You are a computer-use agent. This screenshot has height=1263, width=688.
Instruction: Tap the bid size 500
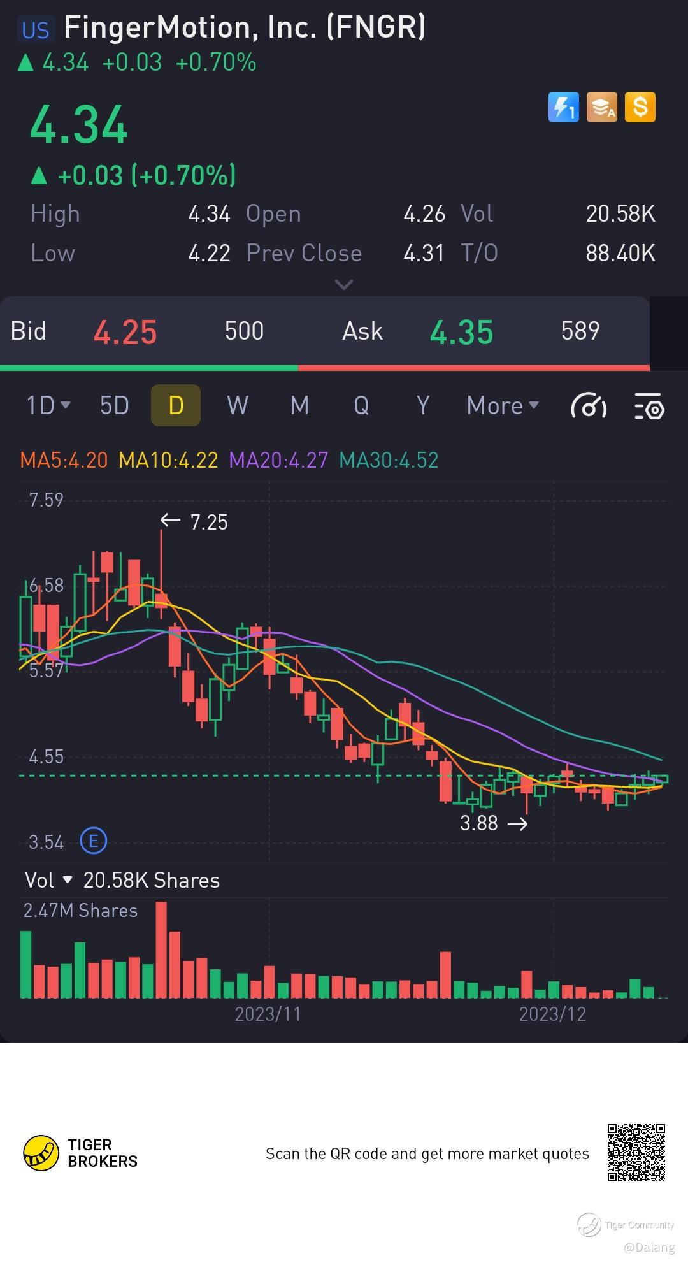(244, 331)
